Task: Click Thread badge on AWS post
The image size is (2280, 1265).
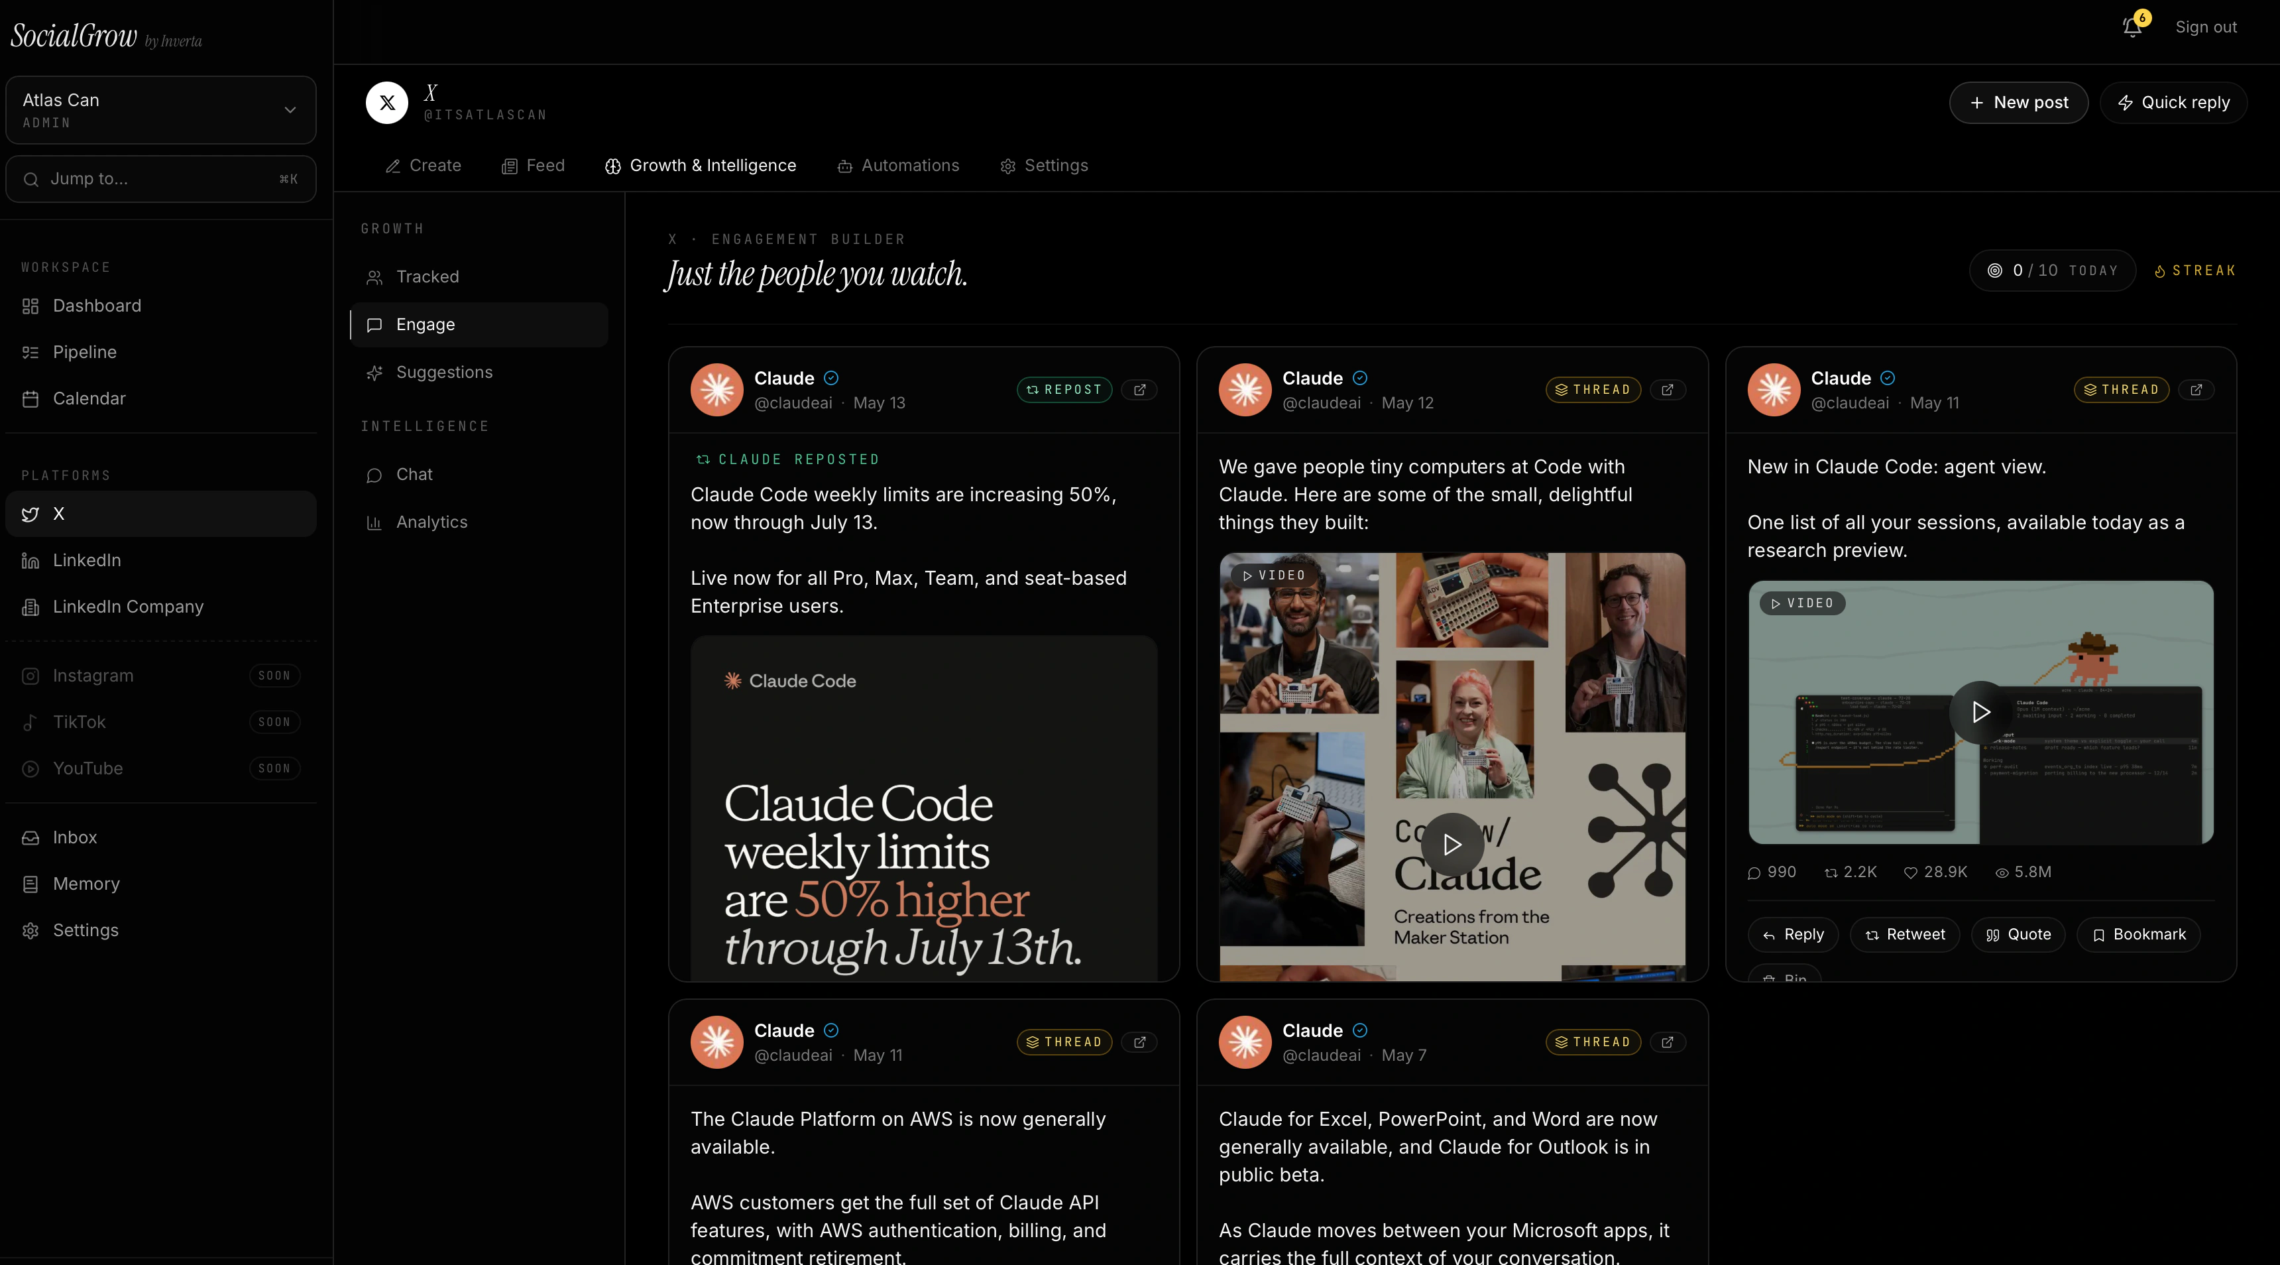Action: pyautogui.click(x=1064, y=1042)
